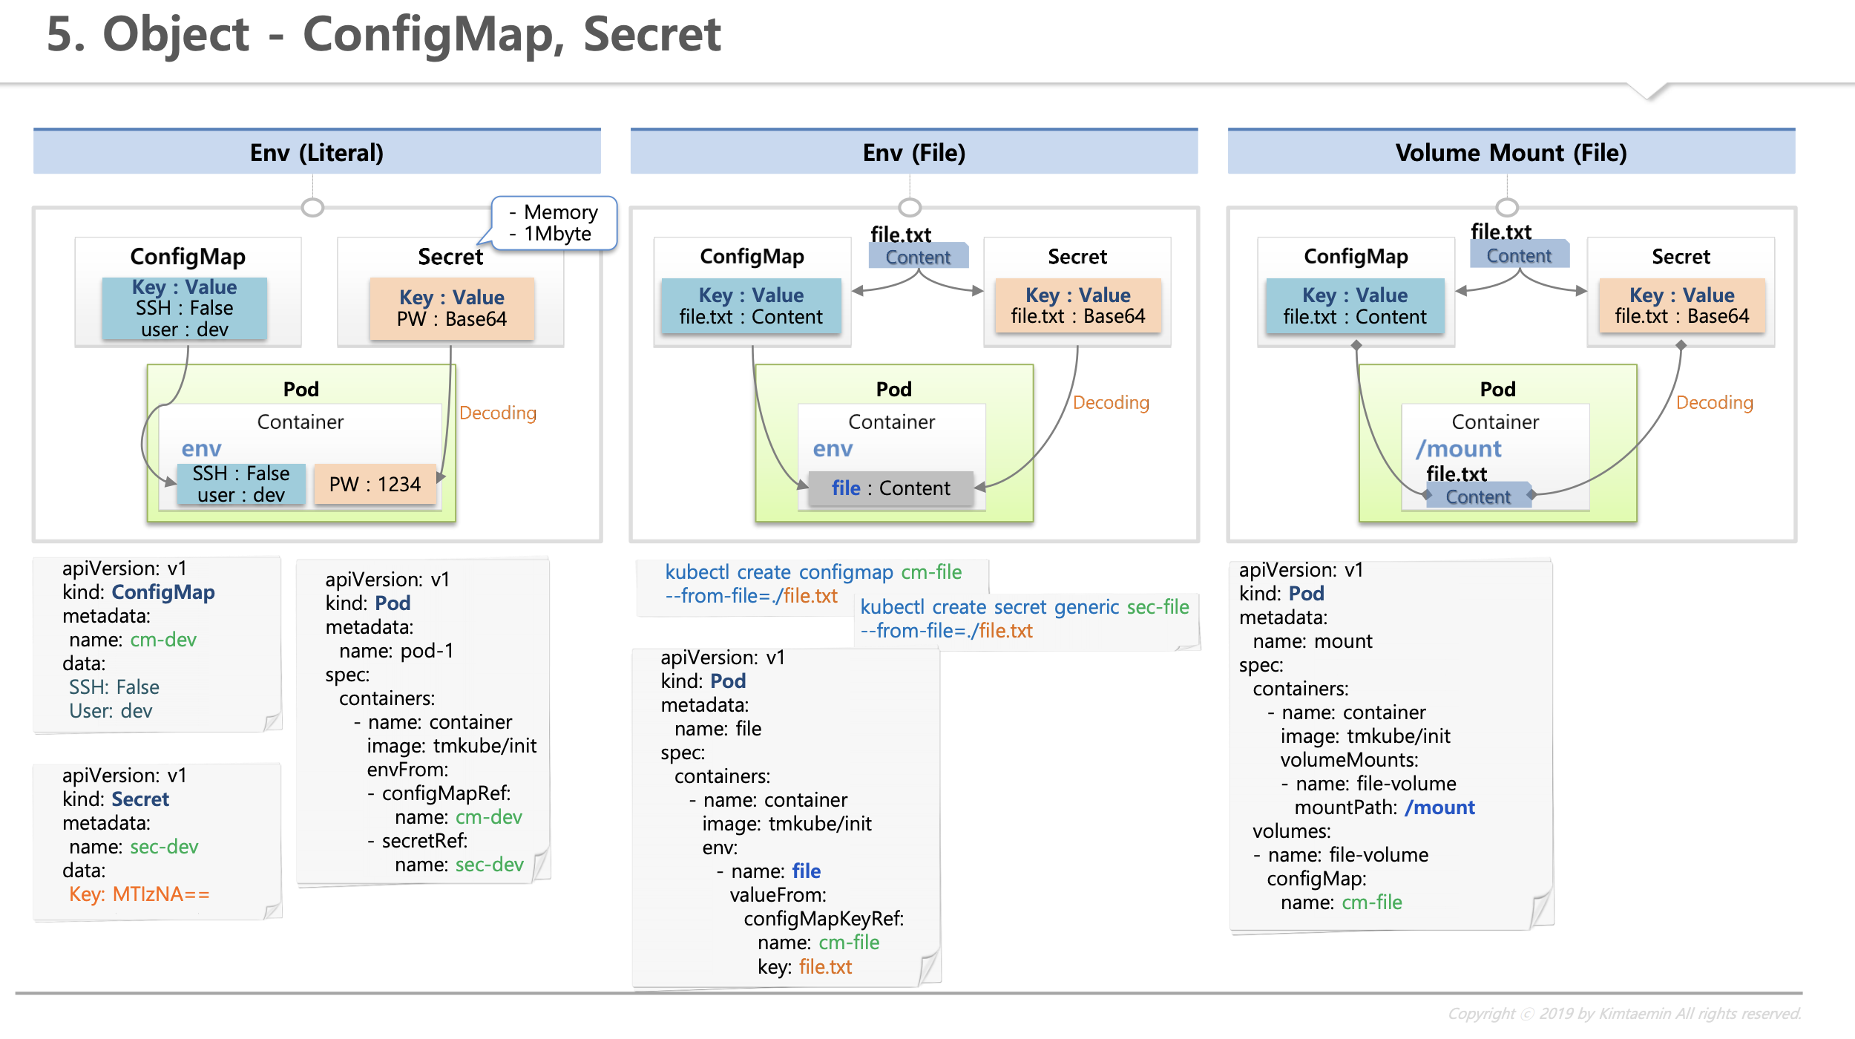Image resolution: width=1855 pixels, height=1039 pixels.
Task: Click the '/mount' label in the Volume Mount container
Action: pyautogui.click(x=1459, y=448)
